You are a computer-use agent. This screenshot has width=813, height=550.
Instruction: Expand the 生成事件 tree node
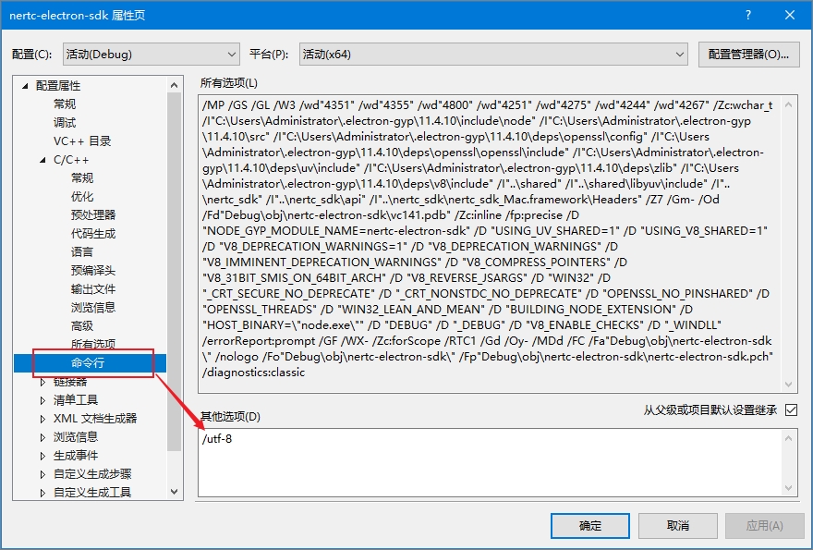tap(42, 456)
